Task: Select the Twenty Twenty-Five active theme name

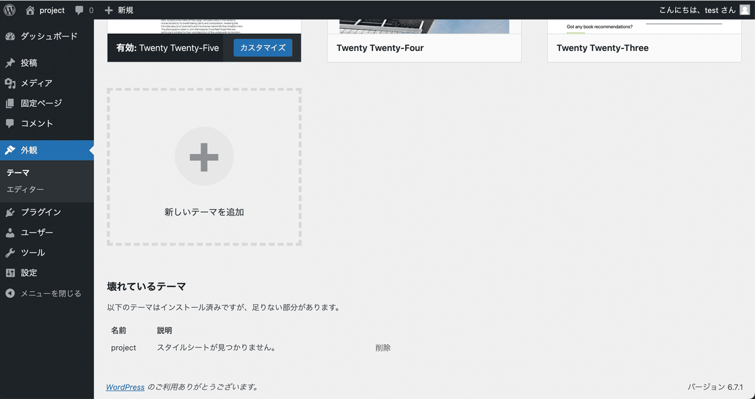Action: point(179,48)
